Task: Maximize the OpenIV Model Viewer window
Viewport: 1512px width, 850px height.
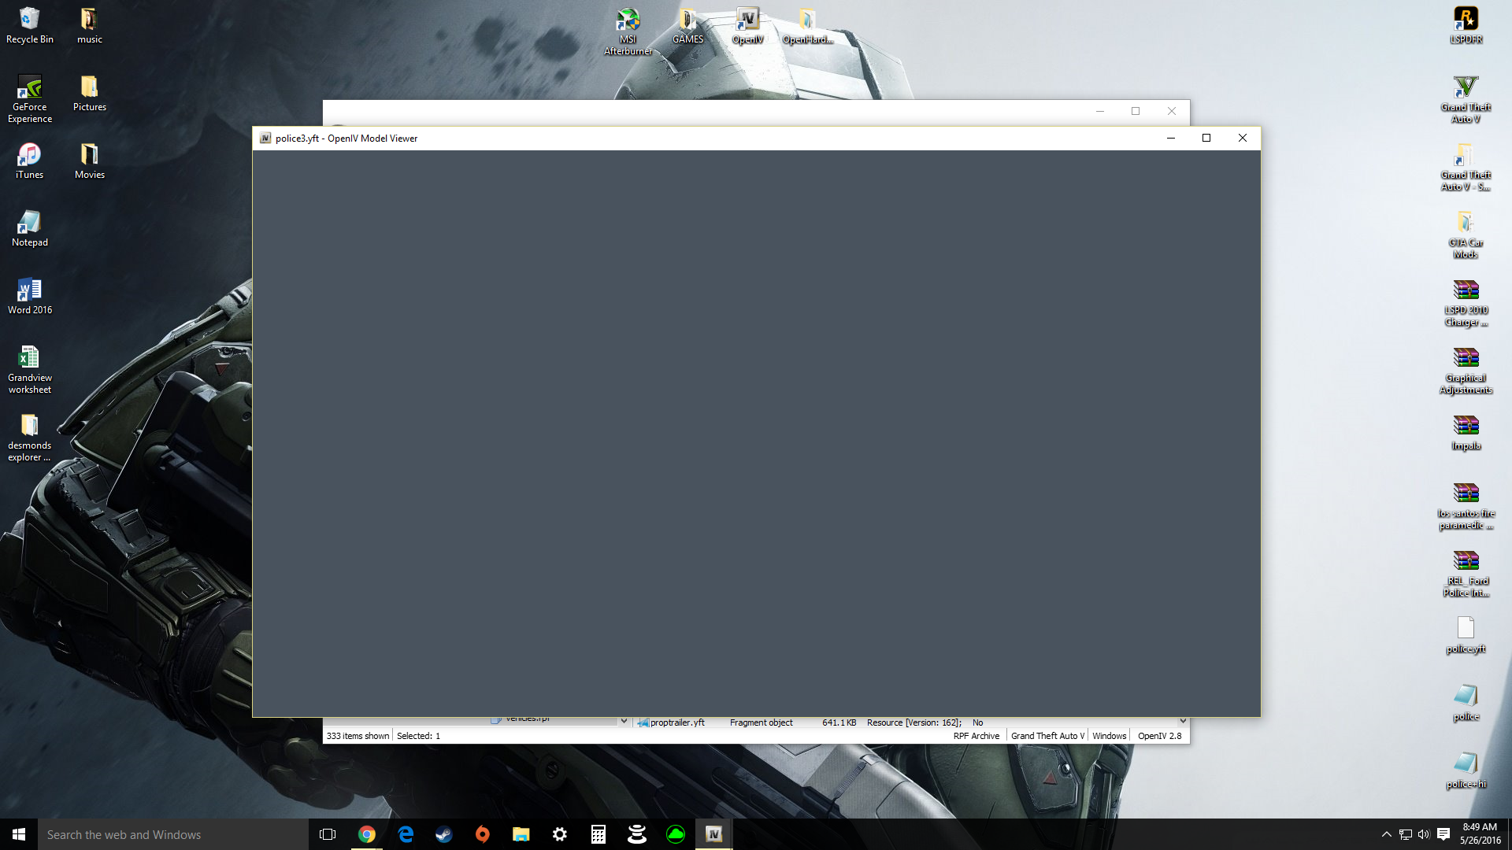Action: [x=1206, y=139]
